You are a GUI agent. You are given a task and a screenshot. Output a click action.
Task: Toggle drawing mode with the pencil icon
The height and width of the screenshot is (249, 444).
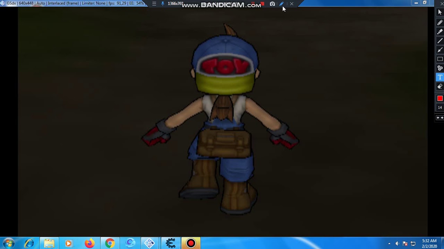[x=282, y=4]
